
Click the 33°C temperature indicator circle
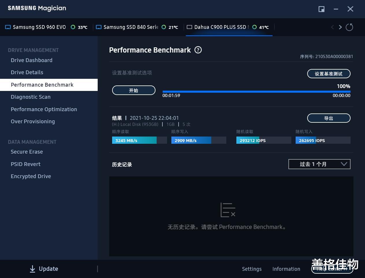tap(73, 27)
